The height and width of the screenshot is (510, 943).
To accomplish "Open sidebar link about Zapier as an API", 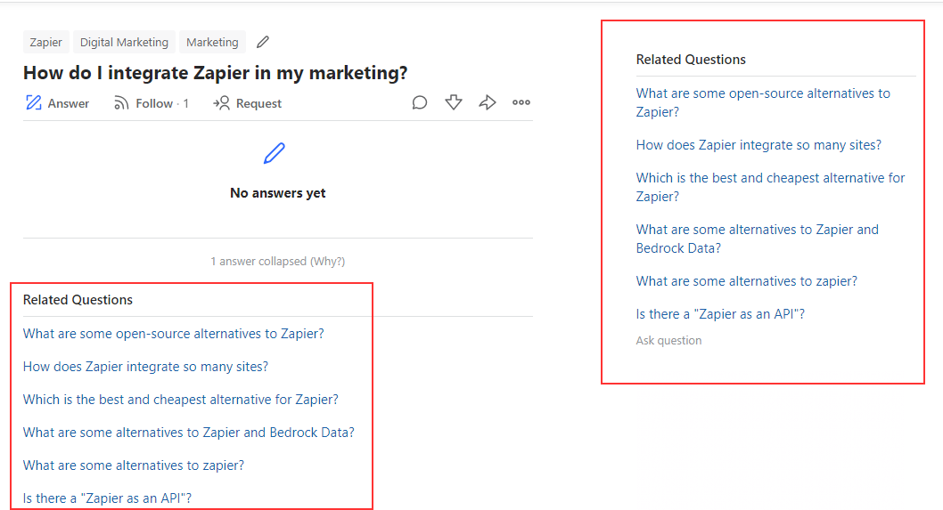I will [720, 314].
